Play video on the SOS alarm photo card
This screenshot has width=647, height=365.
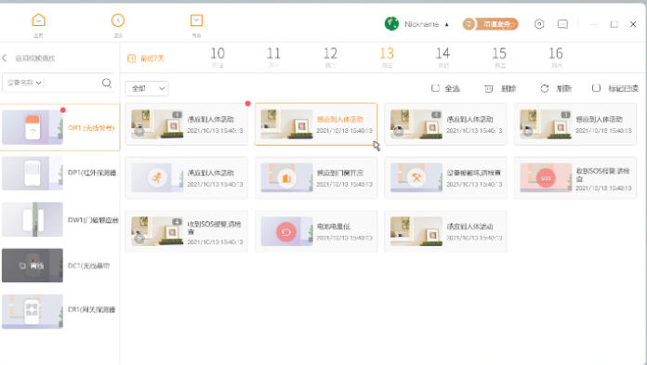[139, 239]
